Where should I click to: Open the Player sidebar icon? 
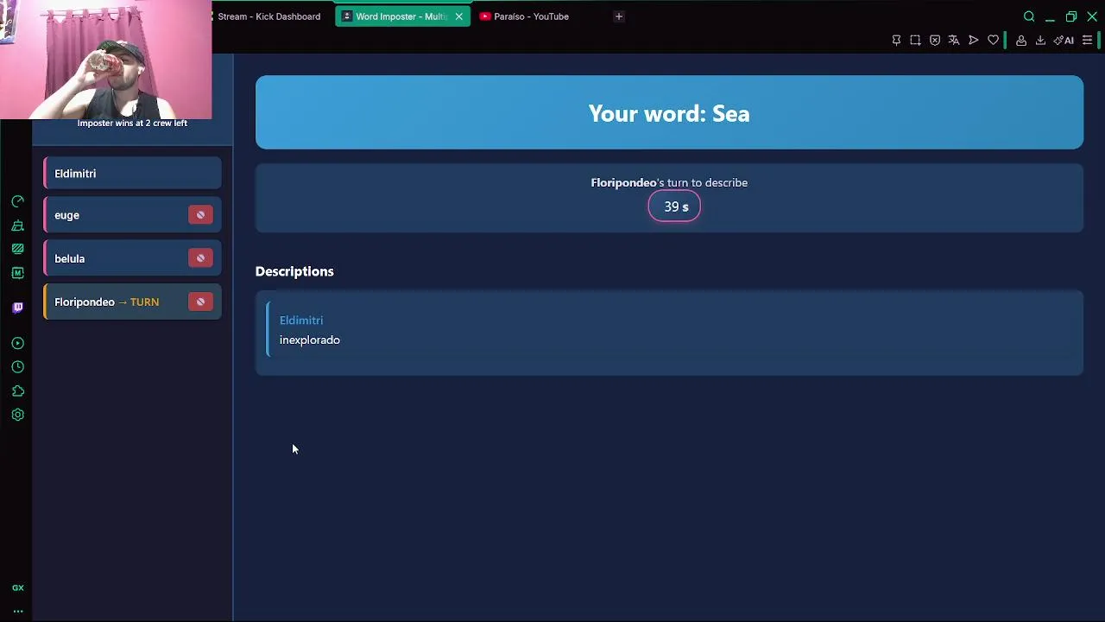[17, 343]
